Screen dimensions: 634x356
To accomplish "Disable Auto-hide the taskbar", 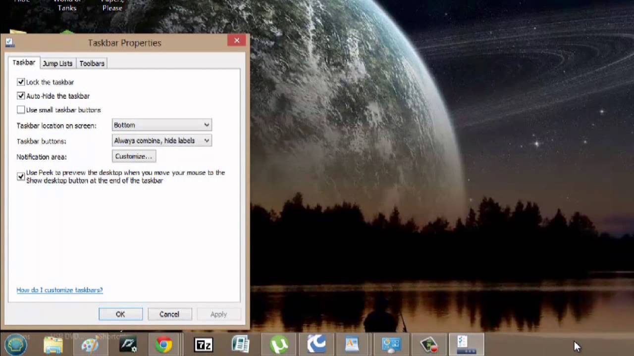I will point(21,96).
